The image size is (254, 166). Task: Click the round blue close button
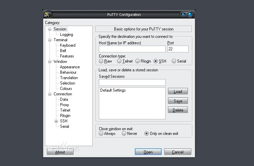point(190,14)
